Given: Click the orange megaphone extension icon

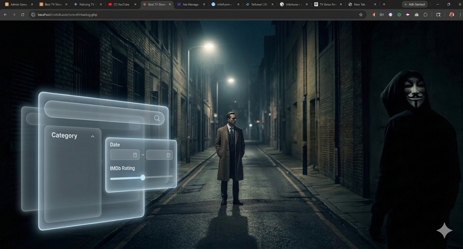Looking at the screenshot, I should click(x=374, y=15).
